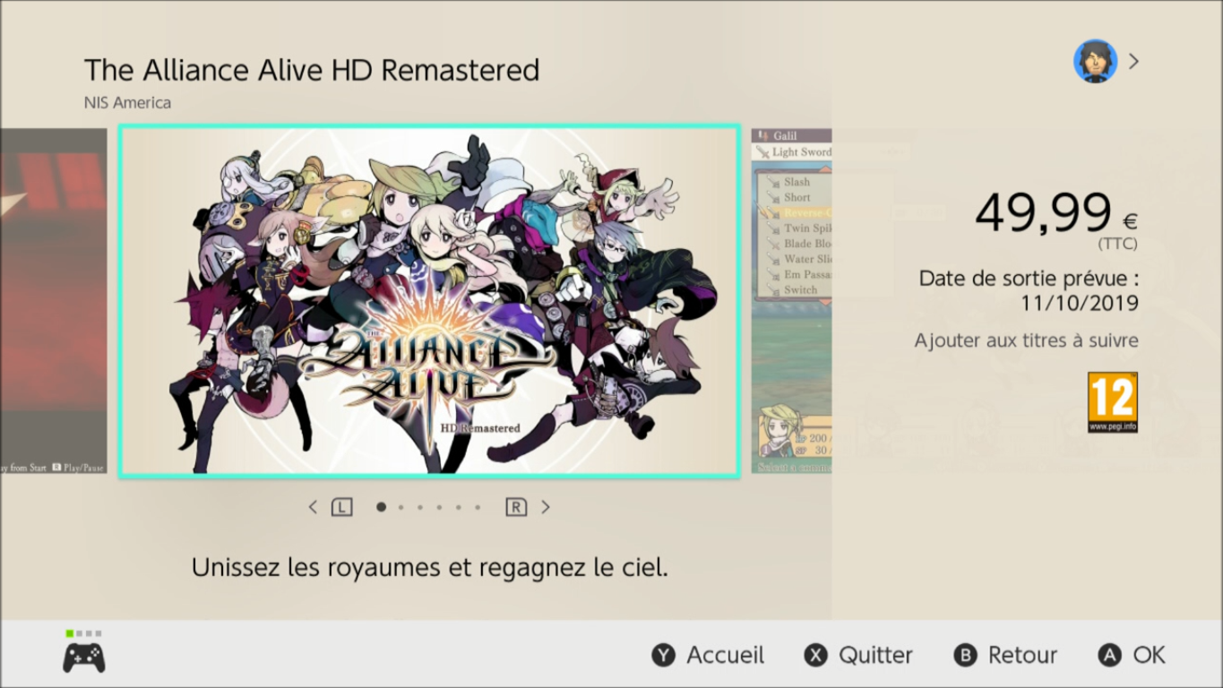Open the user profile avatar icon
The image size is (1223, 688).
pyautogui.click(x=1095, y=61)
